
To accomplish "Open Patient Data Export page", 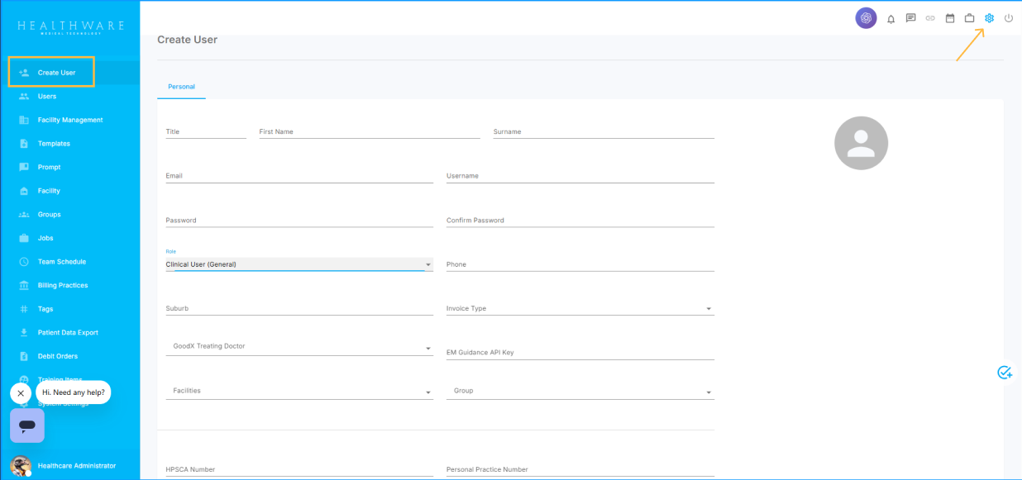I will tap(68, 332).
